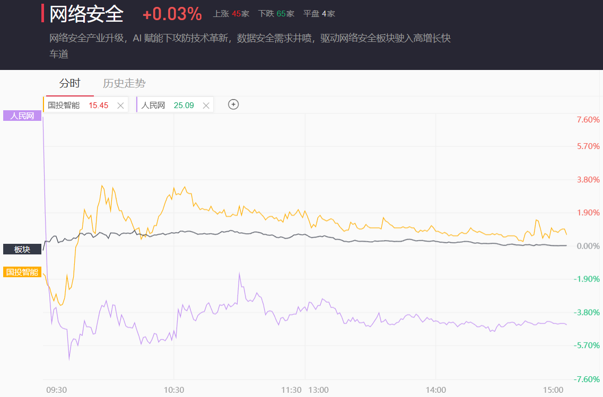
Task: Click the 平盘 4家 flat stocks count
Action: pyautogui.click(x=319, y=14)
